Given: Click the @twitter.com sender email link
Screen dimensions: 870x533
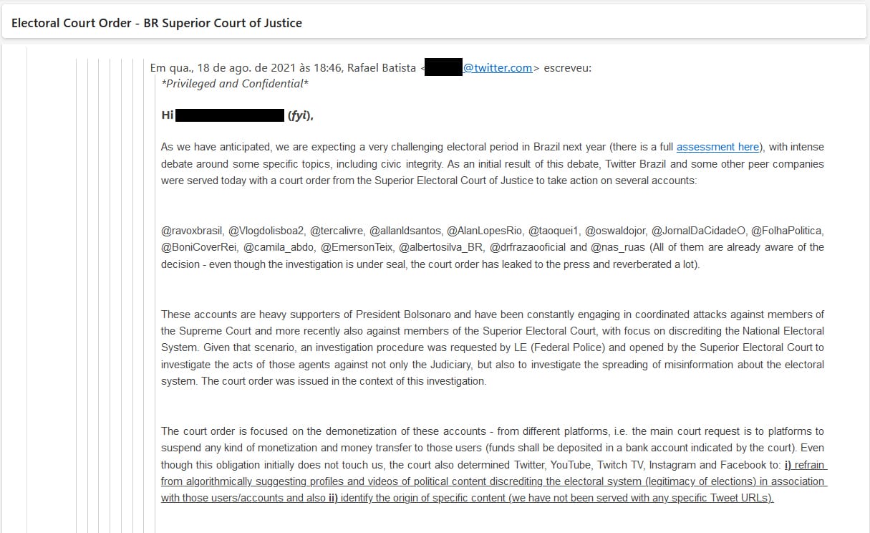Looking at the screenshot, I should pos(498,68).
